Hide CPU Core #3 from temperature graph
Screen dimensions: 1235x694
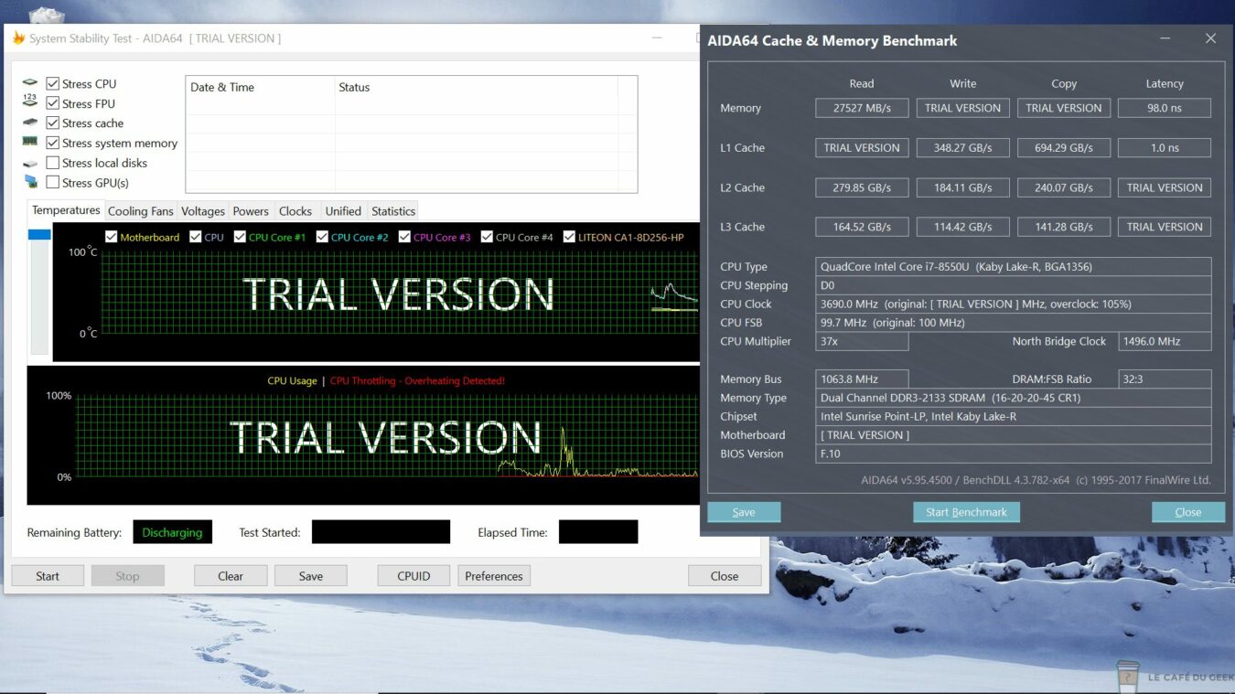[404, 237]
